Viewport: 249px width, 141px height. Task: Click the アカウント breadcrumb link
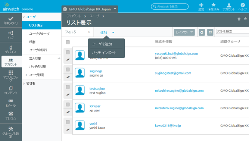pyautogui.click(x=74, y=16)
